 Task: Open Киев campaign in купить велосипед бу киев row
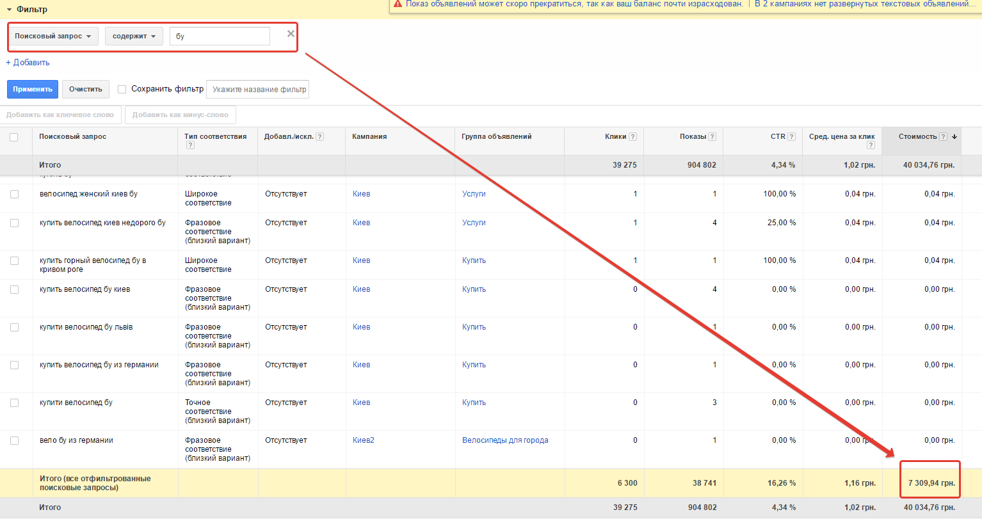(x=361, y=289)
